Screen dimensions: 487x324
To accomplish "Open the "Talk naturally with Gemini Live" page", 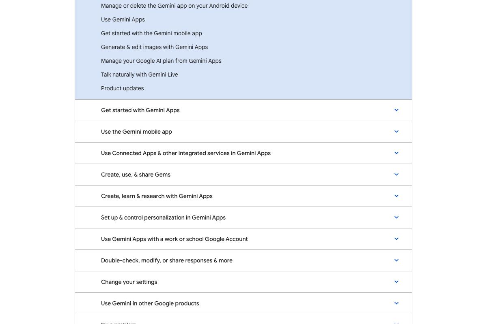I will (x=139, y=75).
